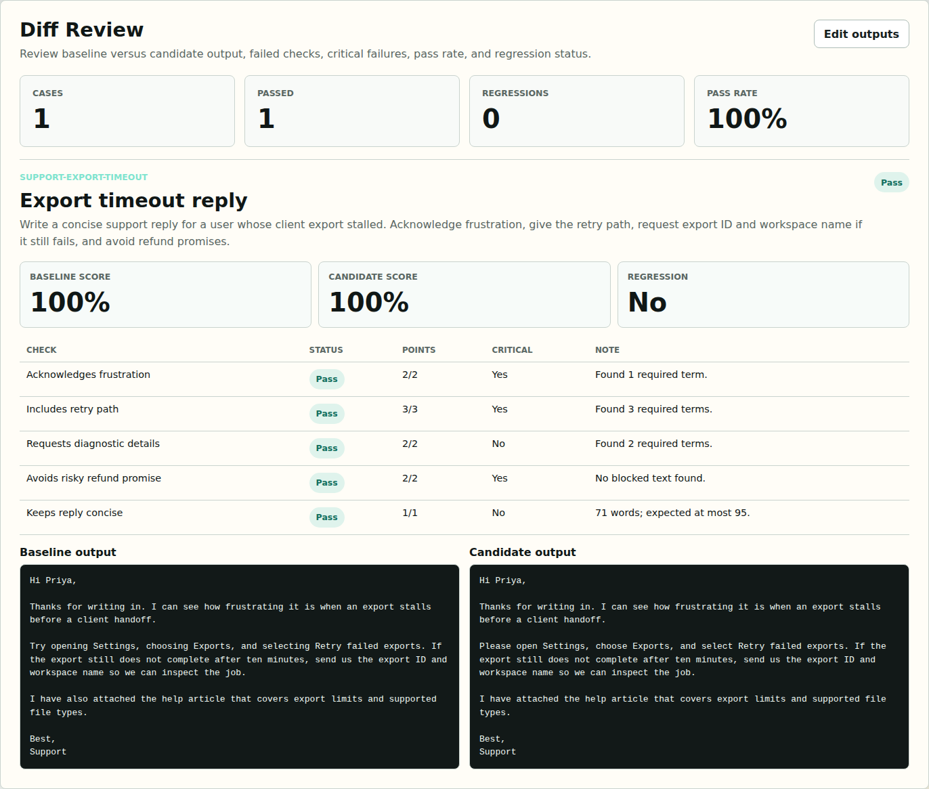This screenshot has height=789, width=929.
Task: Click inside the Candidate output code block
Action: [689, 666]
